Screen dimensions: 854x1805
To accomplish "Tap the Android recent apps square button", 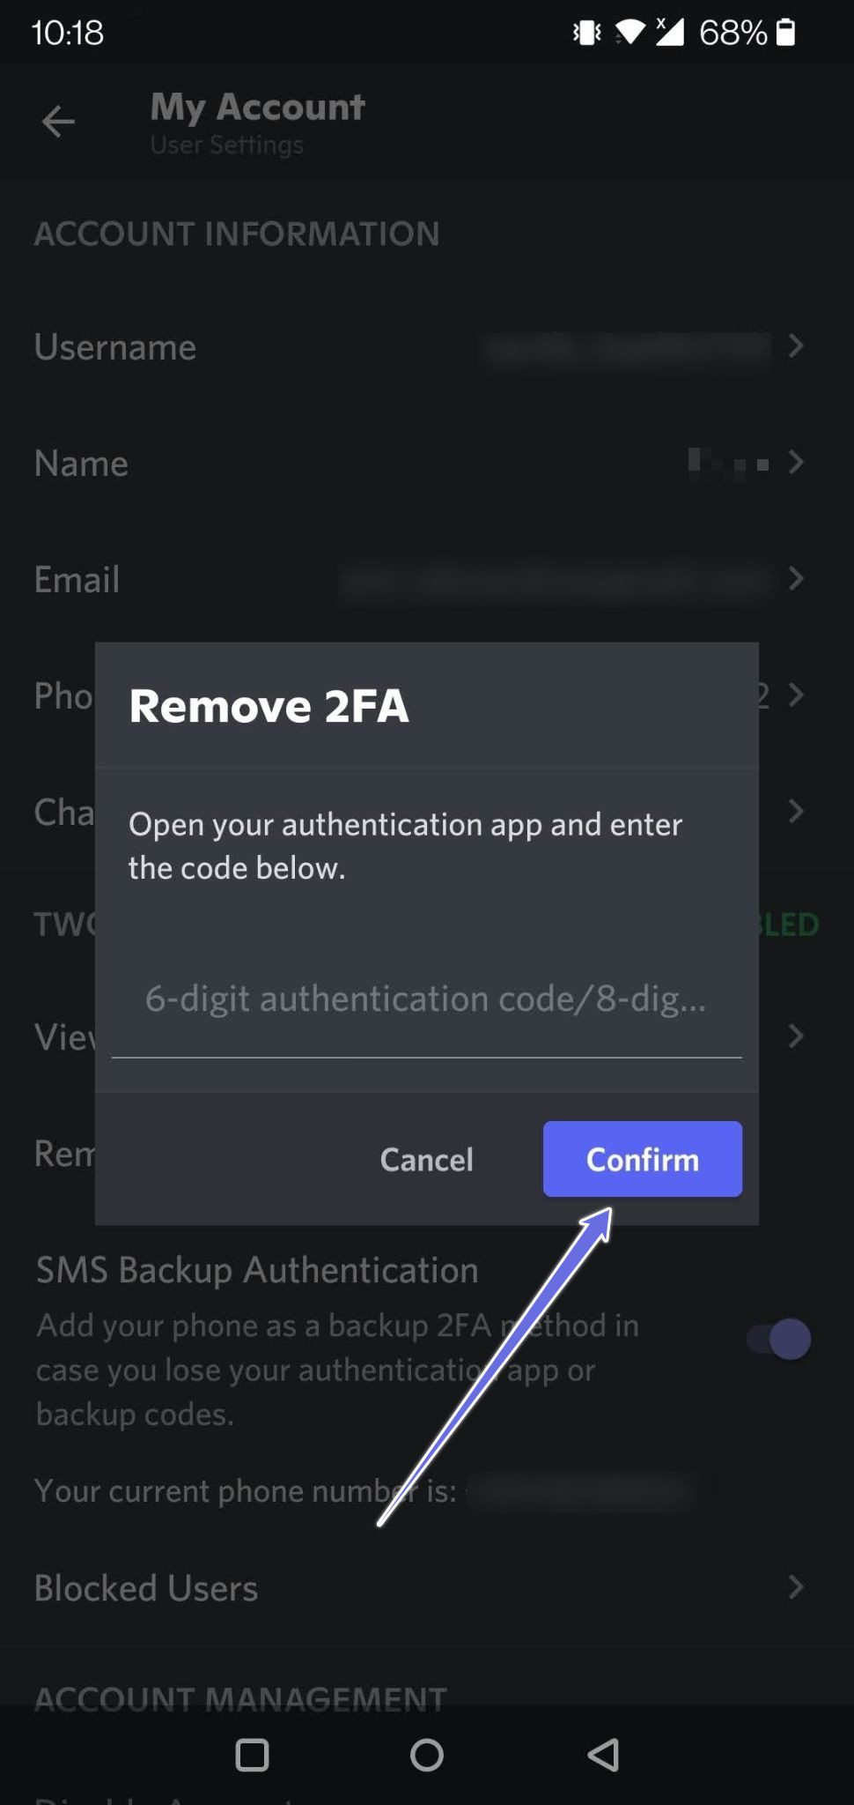I will [x=252, y=1755].
